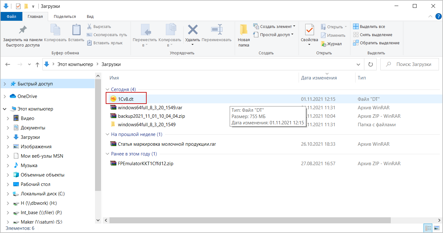Viewport: 443px width, 233px height.
Task: Clear selection with Снять выделение
Action: click(373, 35)
